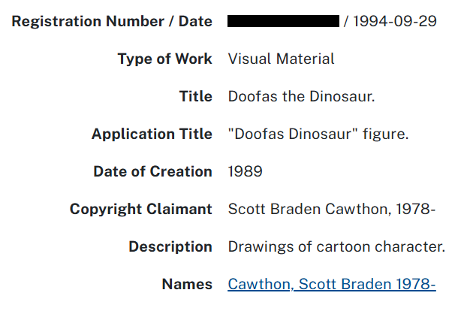Open the Cawthon, Scott Braden 1978- link
This screenshot has height=311, width=473.
coord(332,284)
